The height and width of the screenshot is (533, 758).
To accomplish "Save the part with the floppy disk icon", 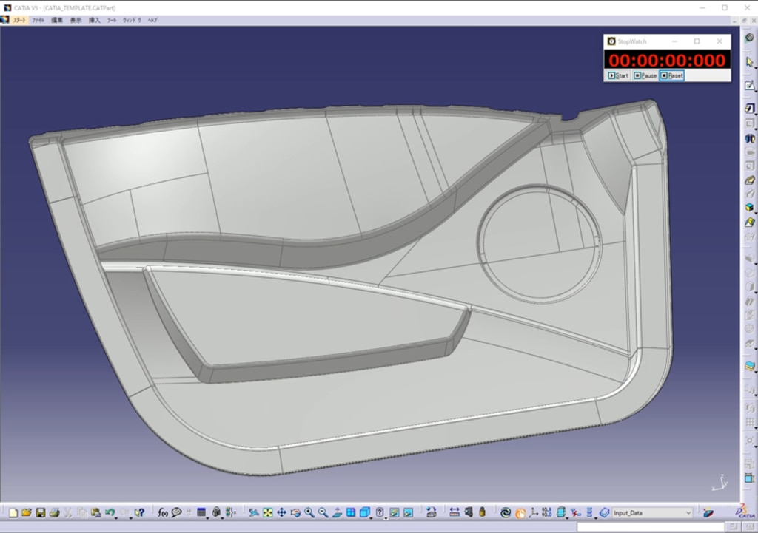I will pos(41,513).
